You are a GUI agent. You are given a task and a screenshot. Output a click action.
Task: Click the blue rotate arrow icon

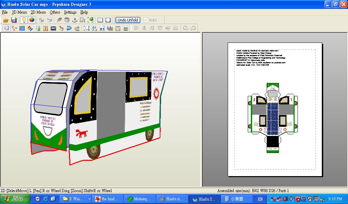point(69,29)
